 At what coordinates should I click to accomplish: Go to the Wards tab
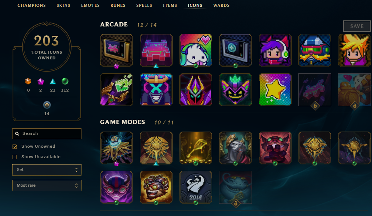pos(221,5)
